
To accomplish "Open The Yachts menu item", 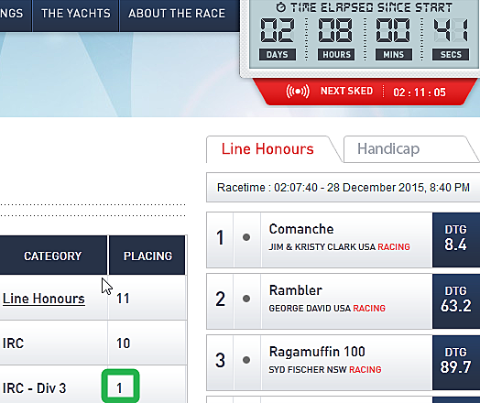I will click(76, 14).
